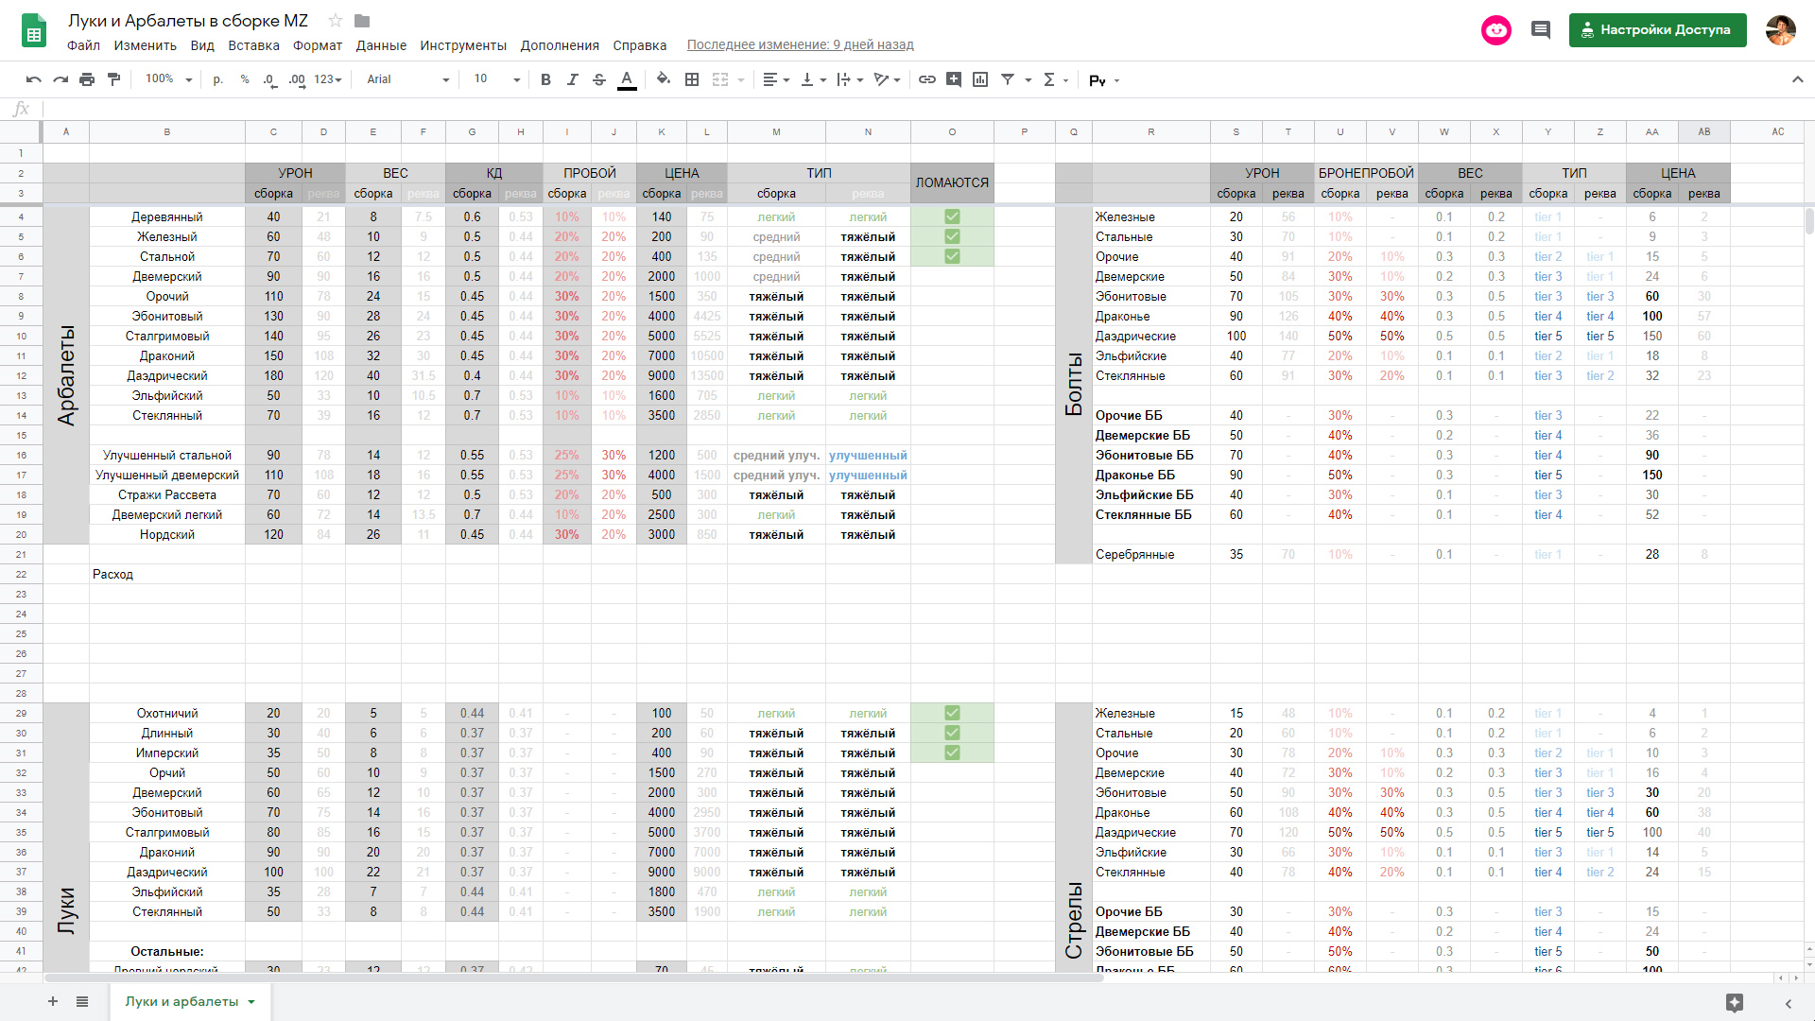This screenshot has height=1021, width=1815.
Task: Open the zoom 100% dropdown
Action: [169, 79]
